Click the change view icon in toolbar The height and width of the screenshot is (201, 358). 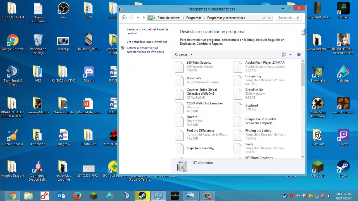(284, 54)
